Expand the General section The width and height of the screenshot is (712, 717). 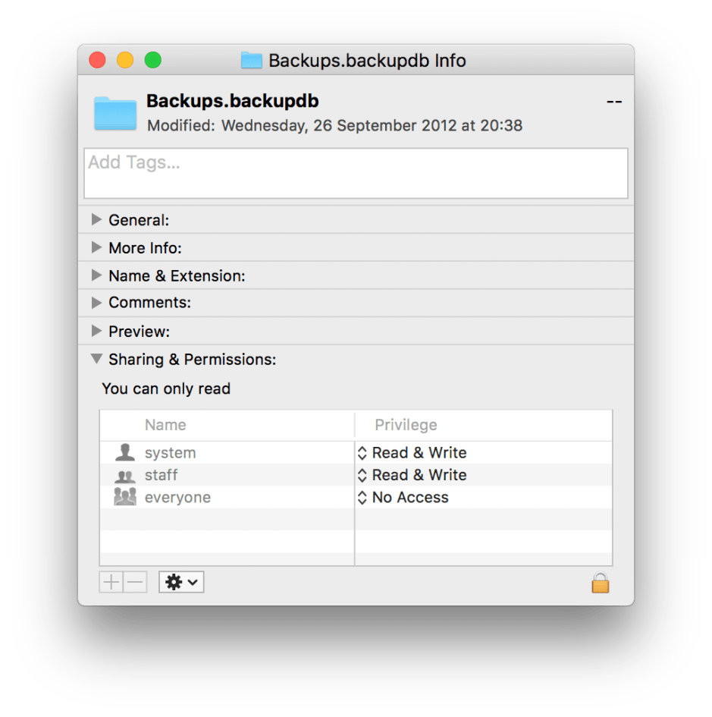96,219
